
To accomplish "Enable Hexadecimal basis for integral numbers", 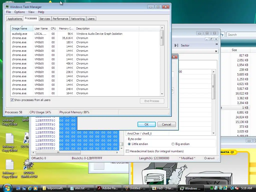I will (127, 151).
